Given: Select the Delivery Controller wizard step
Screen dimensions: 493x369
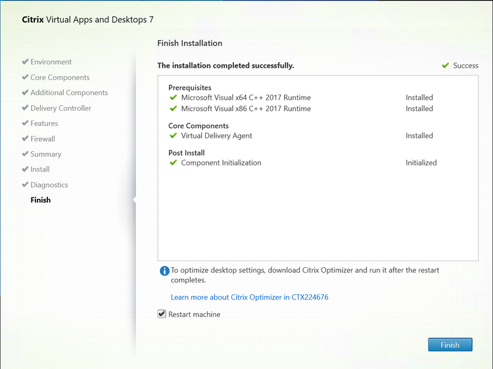Looking at the screenshot, I should coord(60,108).
